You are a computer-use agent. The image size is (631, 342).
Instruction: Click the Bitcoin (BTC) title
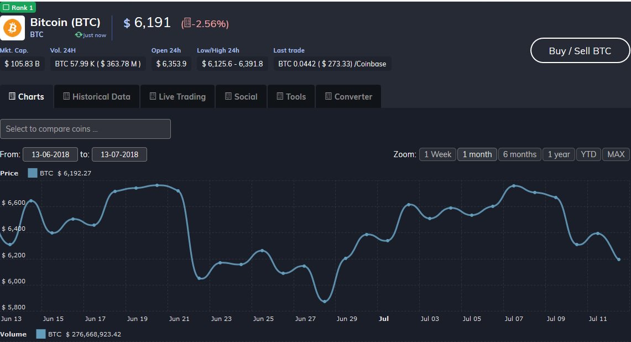[x=65, y=22]
